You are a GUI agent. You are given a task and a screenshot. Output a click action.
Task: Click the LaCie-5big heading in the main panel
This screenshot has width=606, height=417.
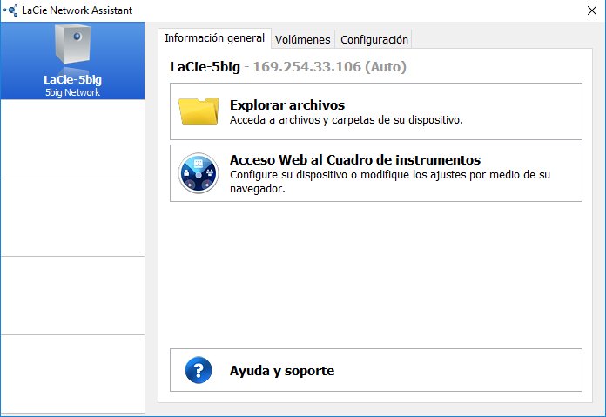(205, 67)
